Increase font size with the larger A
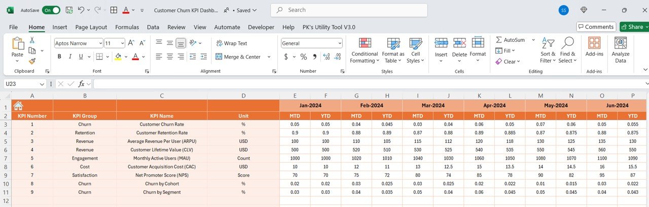The image size is (649, 207). tap(131, 43)
